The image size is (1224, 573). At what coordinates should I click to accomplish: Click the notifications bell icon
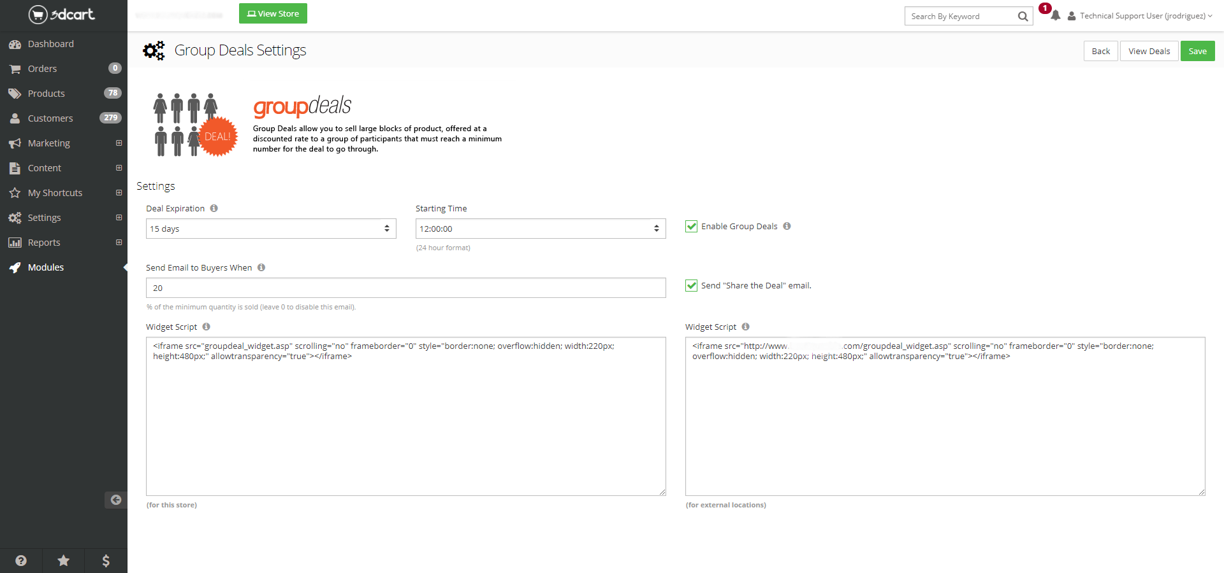pos(1055,16)
